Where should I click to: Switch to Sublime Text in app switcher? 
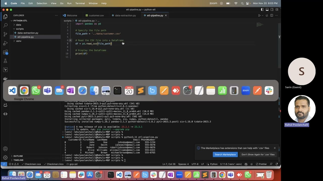coord(141,90)
